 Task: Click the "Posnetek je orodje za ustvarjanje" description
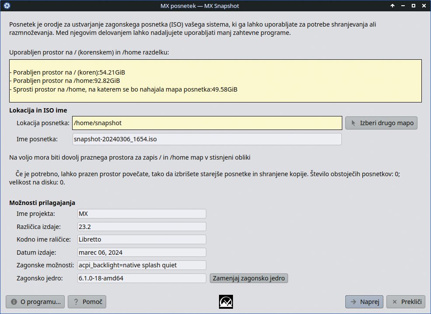point(192,28)
